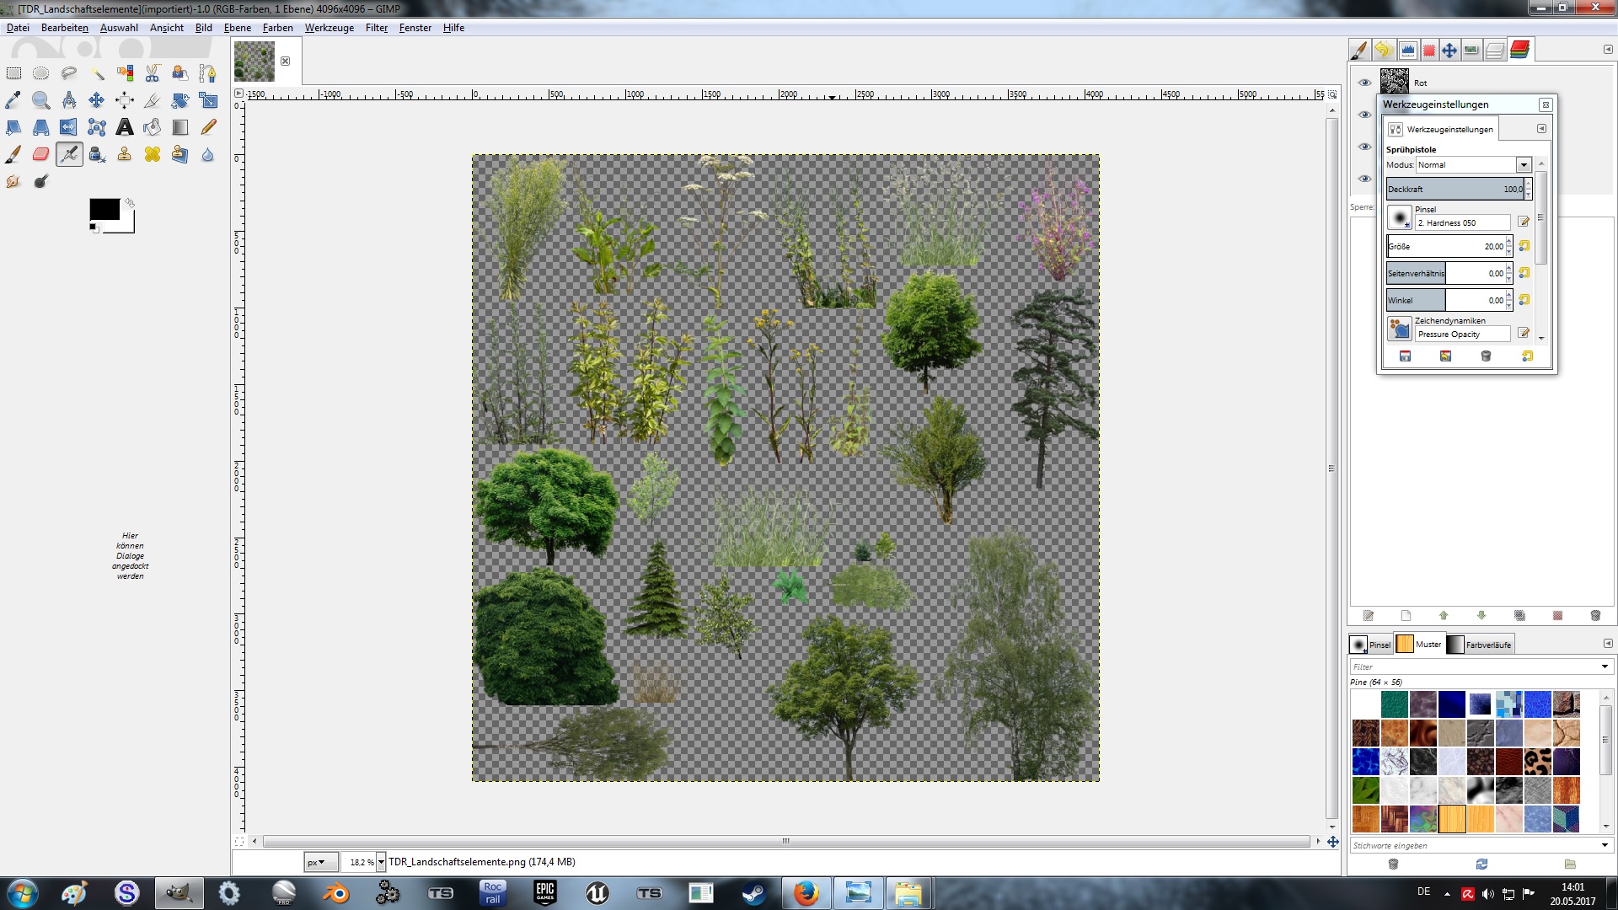Open the px unit dropdown
The image size is (1618, 910).
(320, 862)
